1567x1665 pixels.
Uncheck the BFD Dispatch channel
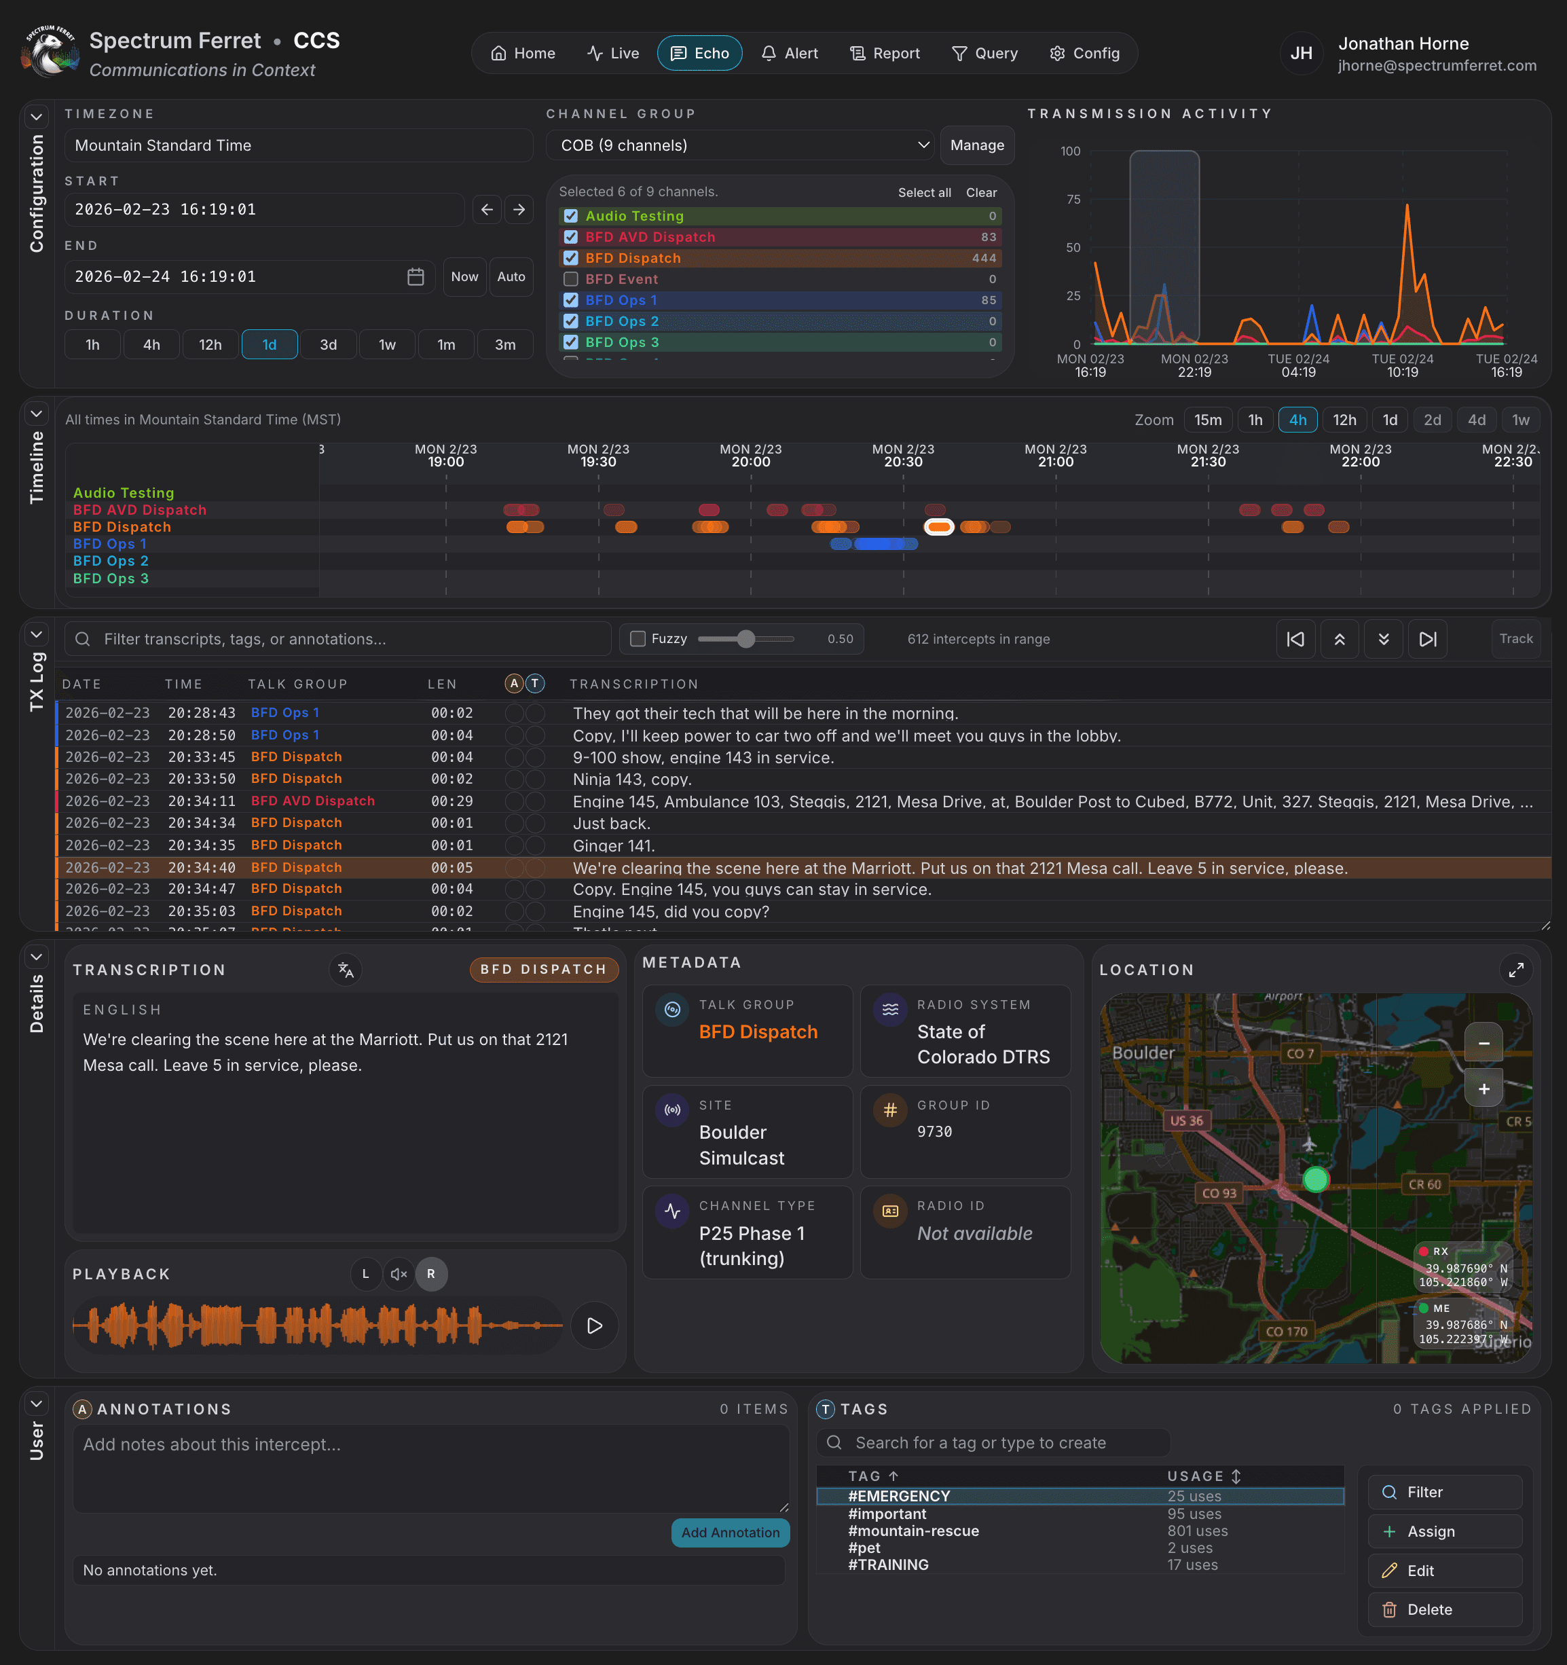coord(571,258)
